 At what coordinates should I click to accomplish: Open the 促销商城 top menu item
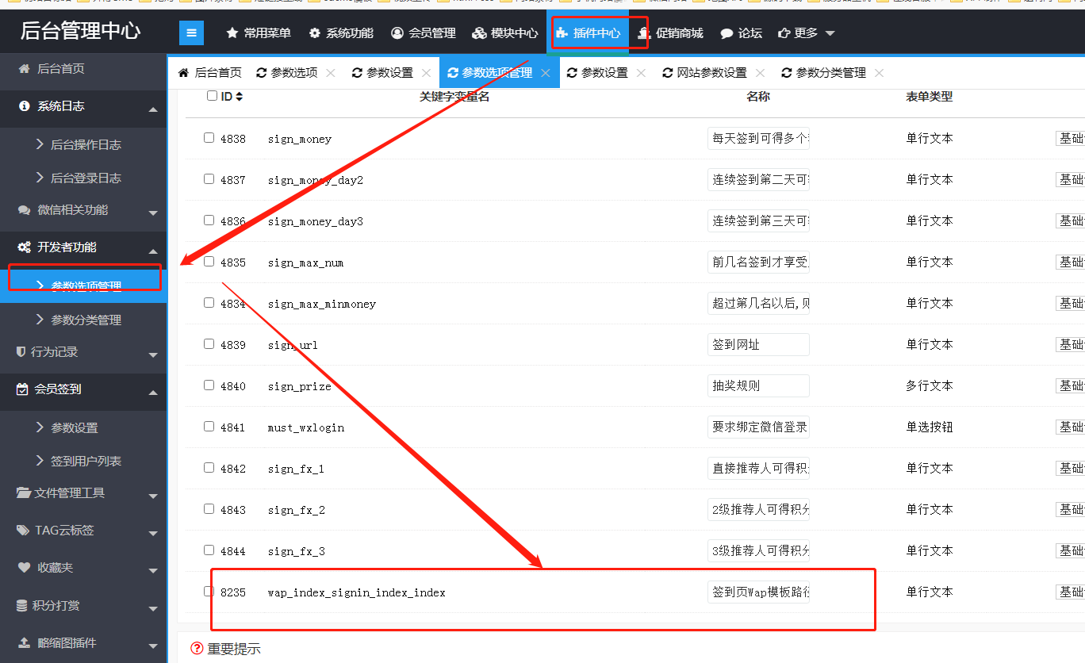point(671,33)
